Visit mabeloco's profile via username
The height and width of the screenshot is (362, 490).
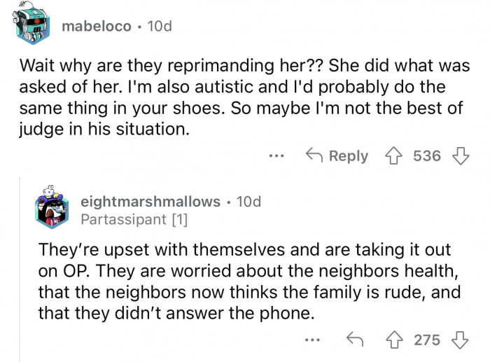[96, 26]
